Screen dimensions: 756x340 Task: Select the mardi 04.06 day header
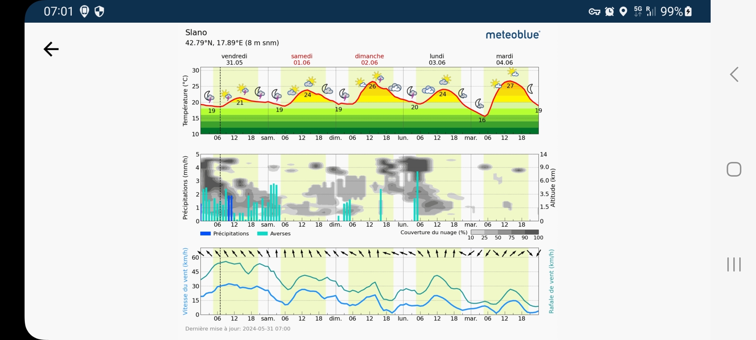click(504, 59)
